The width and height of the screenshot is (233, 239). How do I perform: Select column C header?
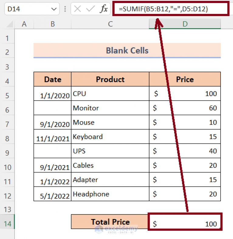110,24
